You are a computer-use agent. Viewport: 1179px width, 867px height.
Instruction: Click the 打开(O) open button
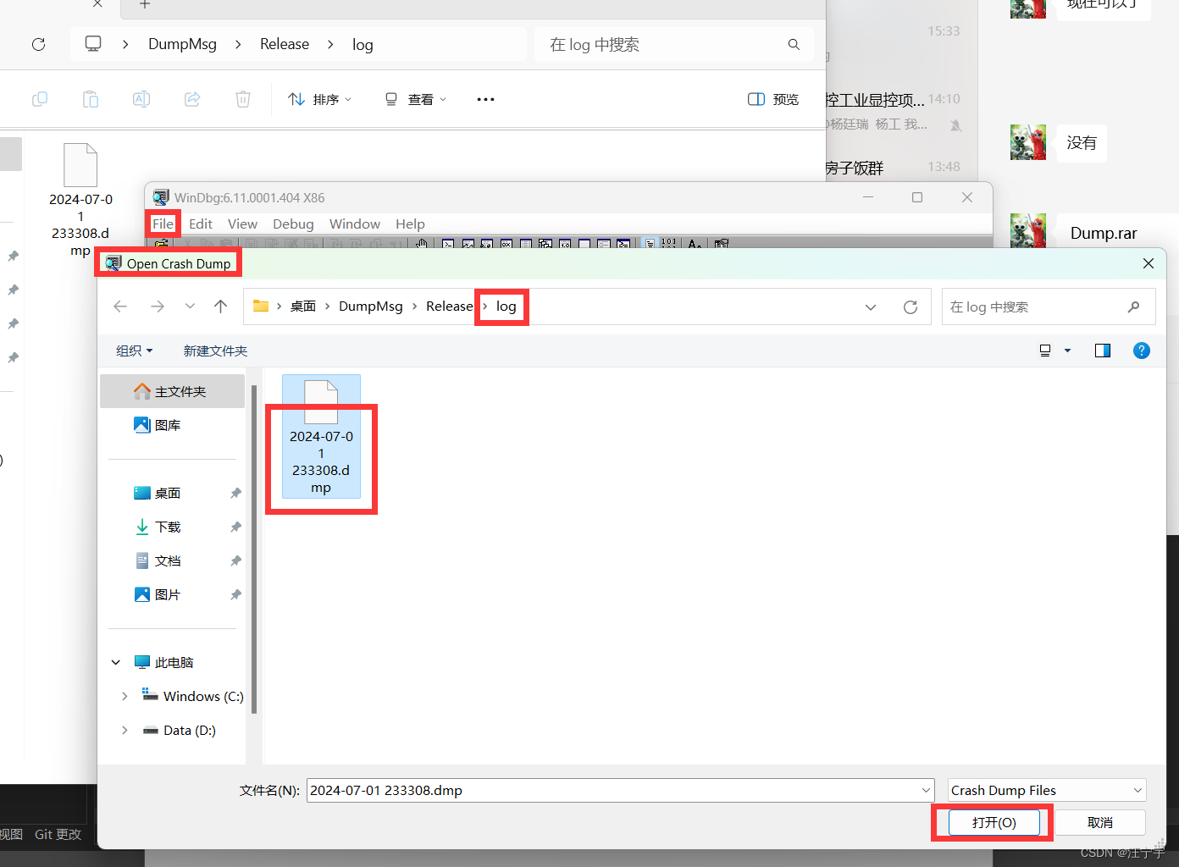(x=994, y=822)
